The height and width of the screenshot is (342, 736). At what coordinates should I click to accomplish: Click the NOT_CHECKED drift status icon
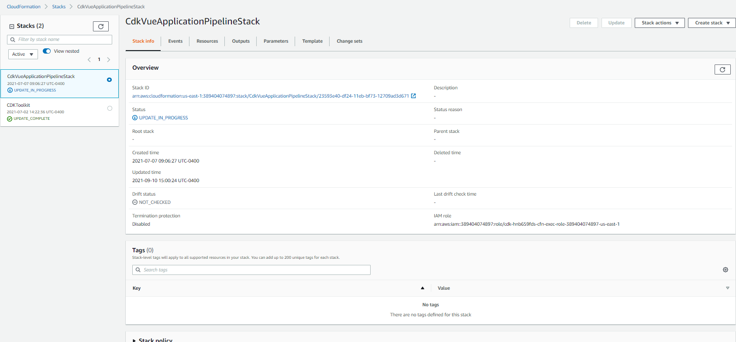(135, 203)
